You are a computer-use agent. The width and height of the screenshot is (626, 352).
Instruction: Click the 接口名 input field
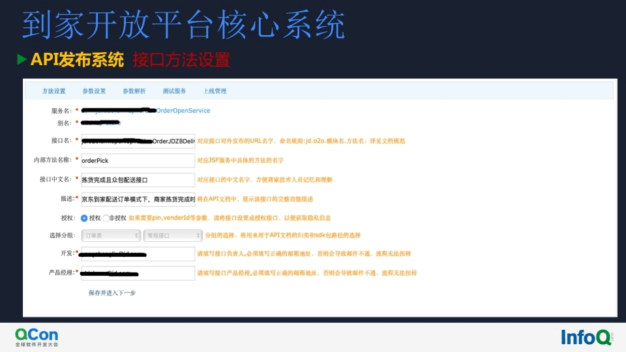138,141
